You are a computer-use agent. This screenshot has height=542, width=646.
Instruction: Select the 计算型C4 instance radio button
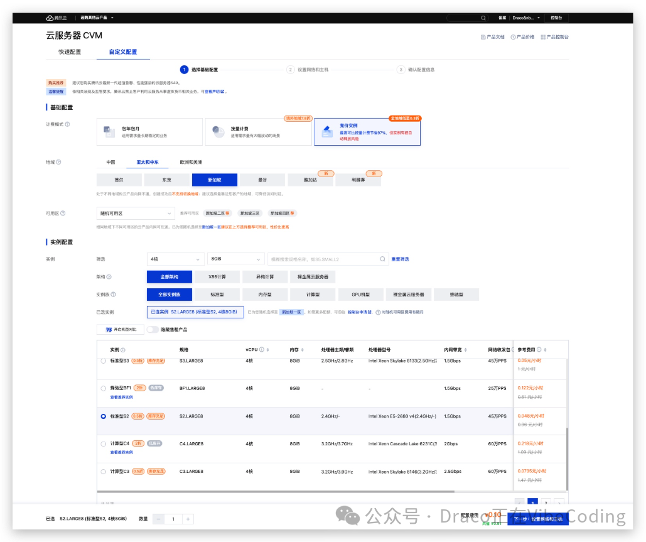tap(103, 444)
